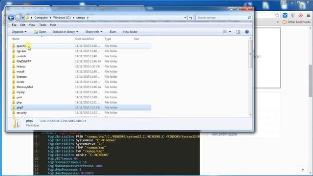Expand Share with dropdown
The width and height of the screenshot is (313, 176).
(93, 32)
